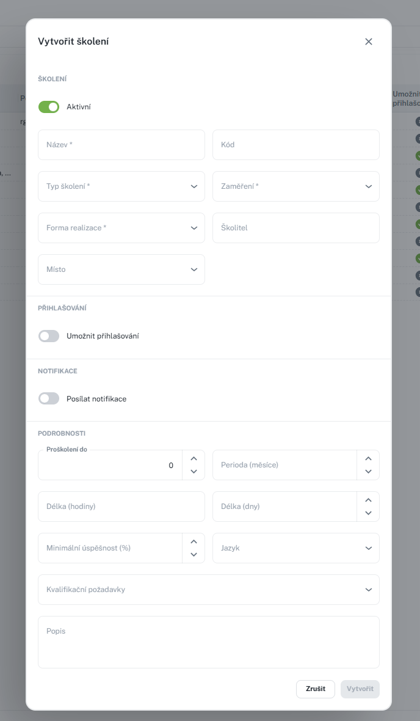Increment the Délka (dny) value
This screenshot has height=721, width=420.
[x=369, y=500]
